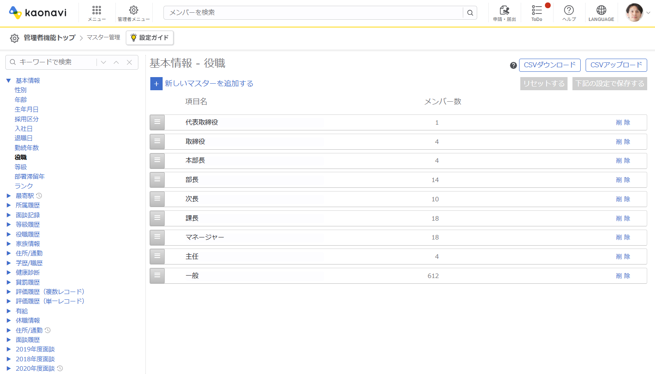
Task: Click the search magnifier button
Action: coord(470,13)
